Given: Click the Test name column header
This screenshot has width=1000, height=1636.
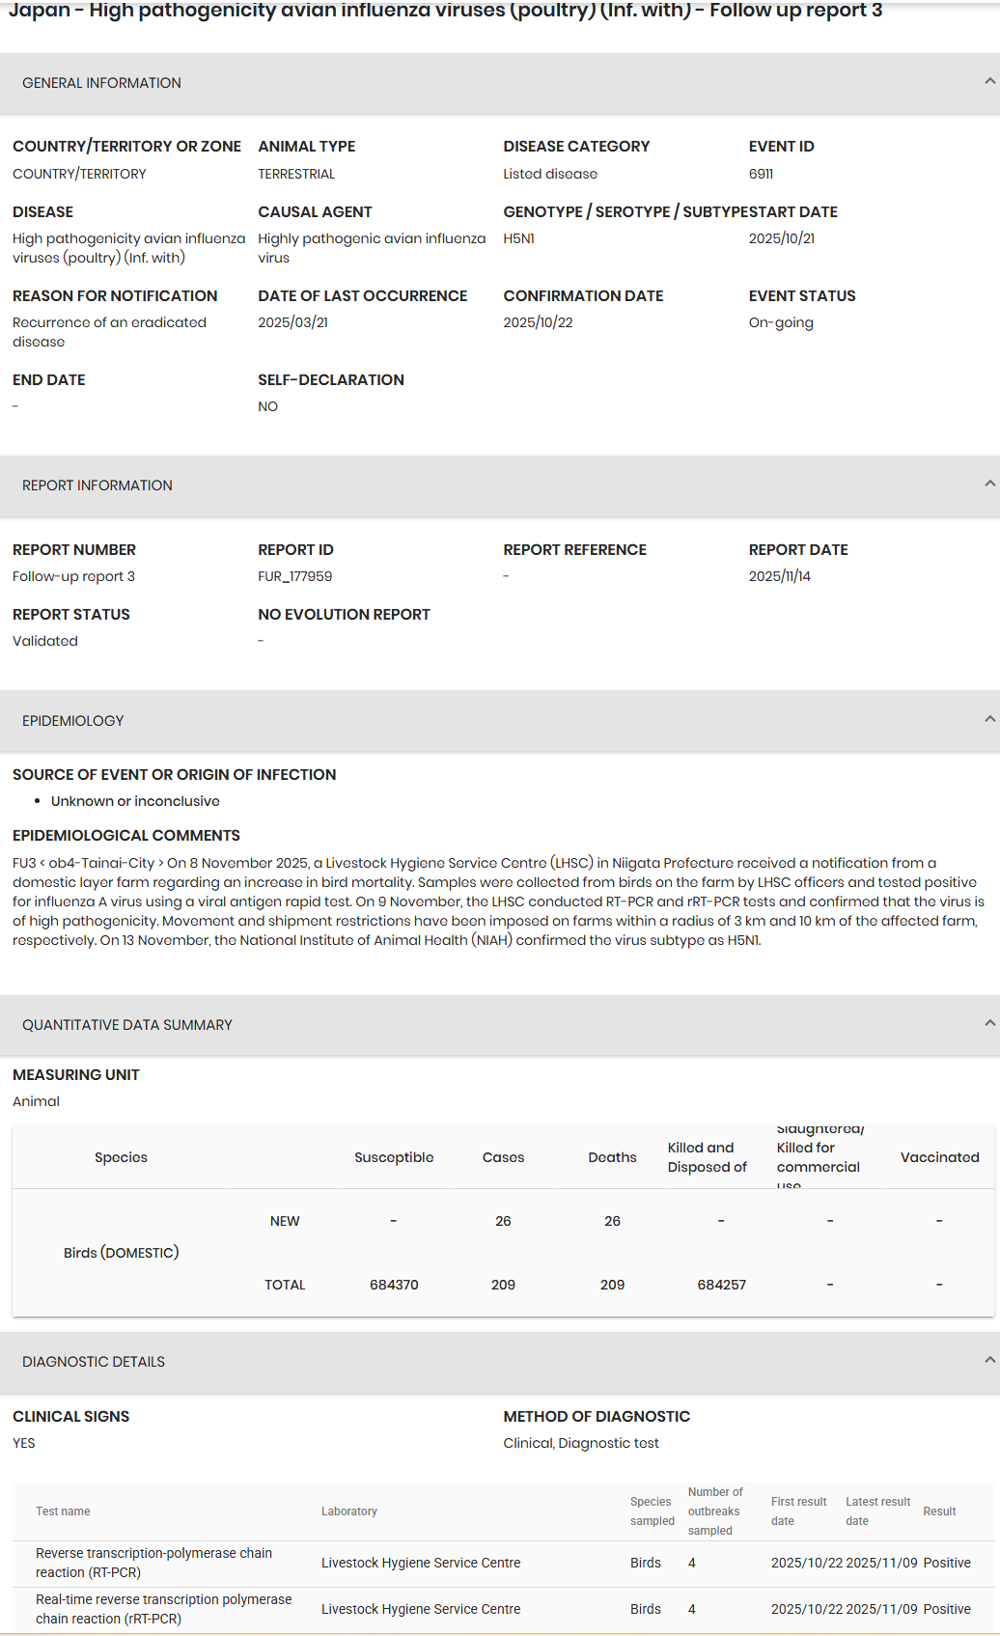Looking at the screenshot, I should click(x=63, y=1511).
